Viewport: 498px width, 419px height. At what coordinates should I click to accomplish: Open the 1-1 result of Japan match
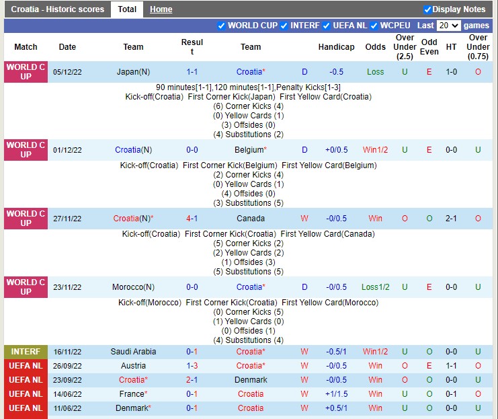point(192,72)
